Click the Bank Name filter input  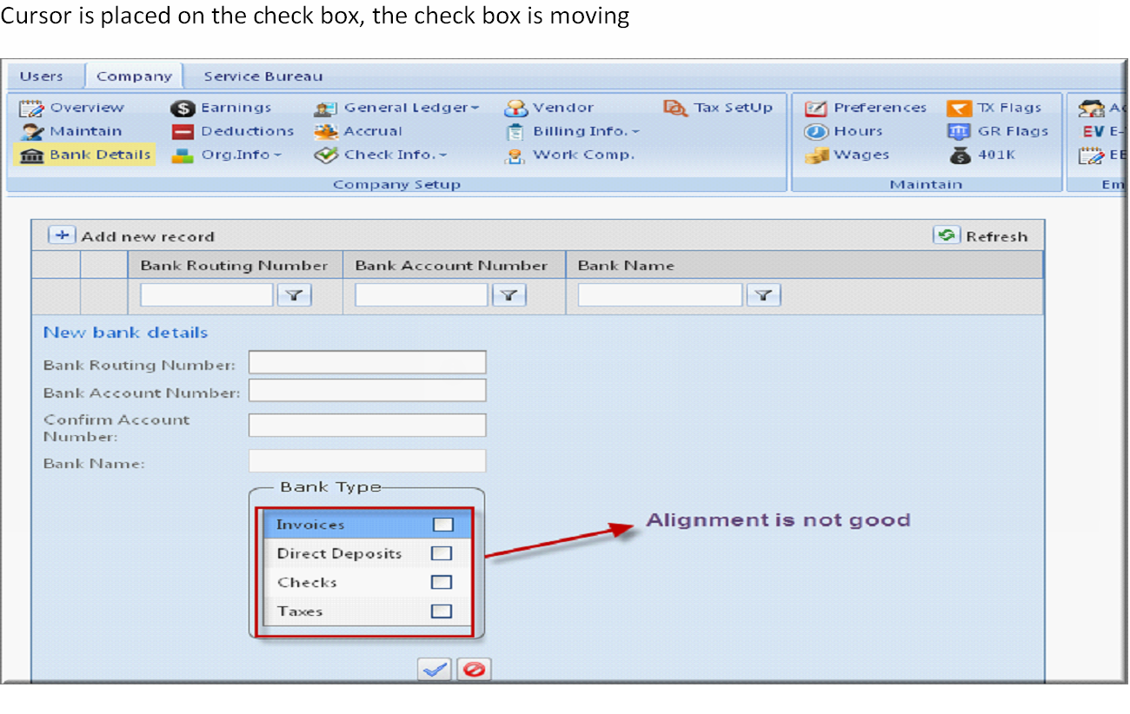coord(660,295)
